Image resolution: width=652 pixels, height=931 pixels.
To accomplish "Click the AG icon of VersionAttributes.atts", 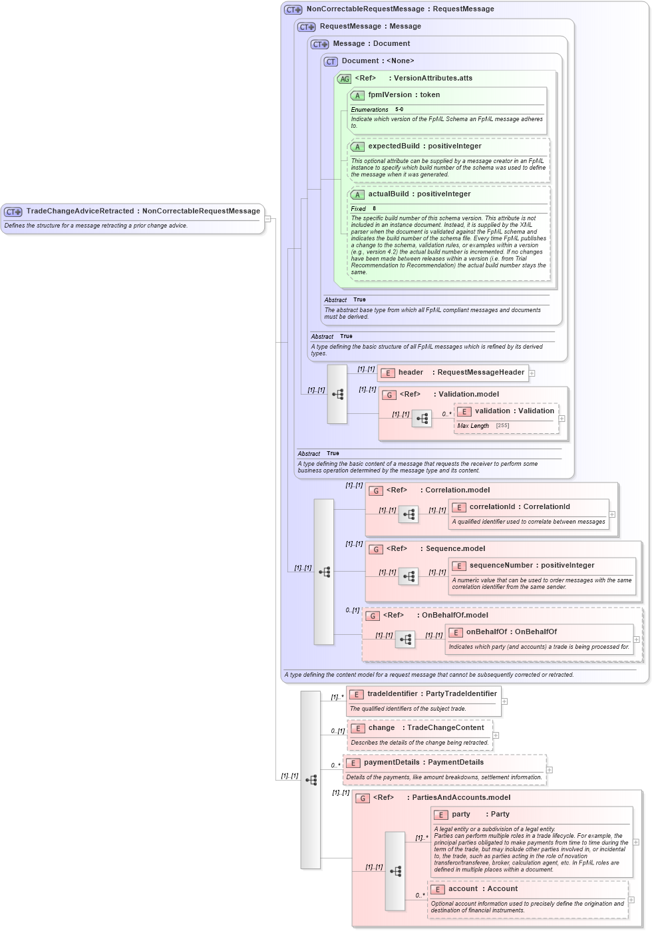I will tap(345, 79).
